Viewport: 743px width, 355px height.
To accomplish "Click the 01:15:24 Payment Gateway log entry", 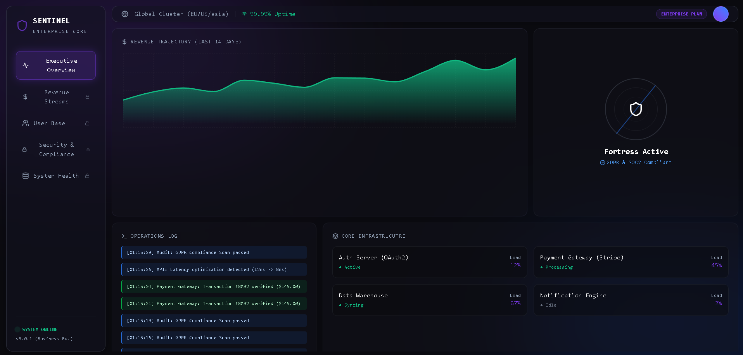I will pyautogui.click(x=214, y=286).
